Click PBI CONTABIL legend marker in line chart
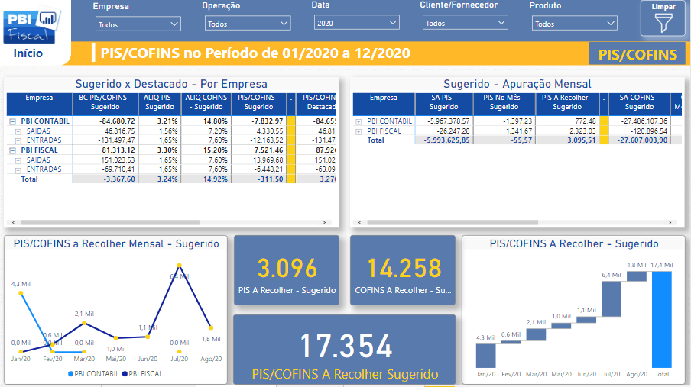 (72, 374)
